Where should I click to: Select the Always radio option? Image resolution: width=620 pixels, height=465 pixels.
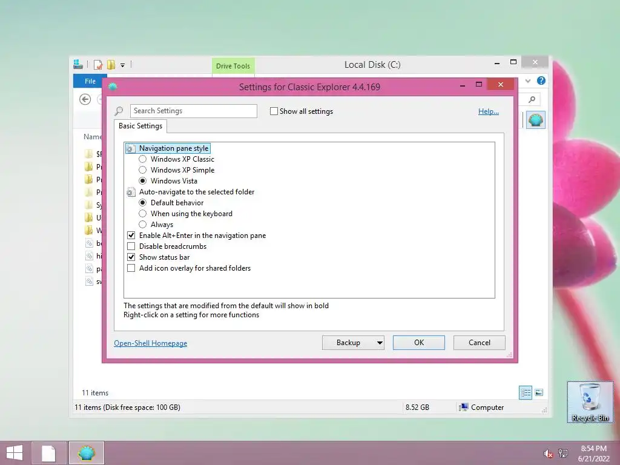(143, 225)
